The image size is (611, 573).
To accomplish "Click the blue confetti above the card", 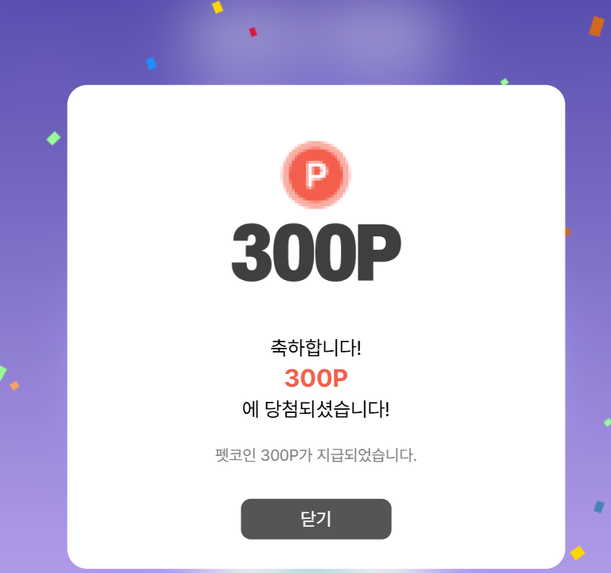I will 151,64.
